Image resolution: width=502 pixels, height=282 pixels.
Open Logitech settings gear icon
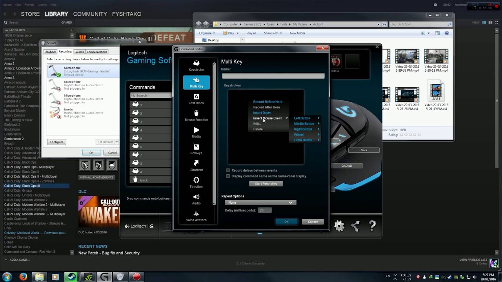(x=339, y=226)
